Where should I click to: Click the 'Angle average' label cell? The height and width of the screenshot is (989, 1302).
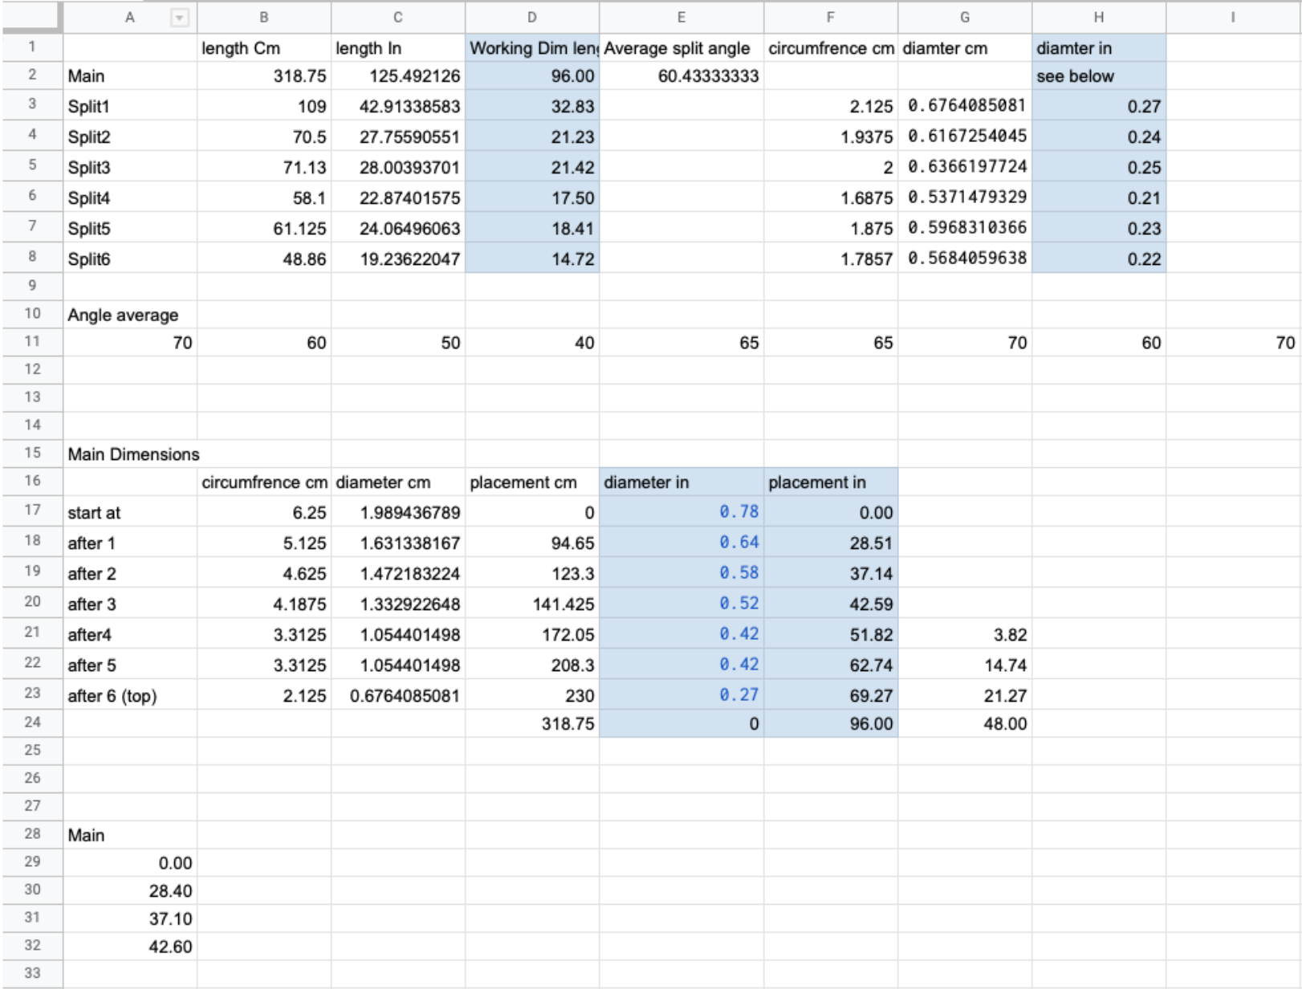130,315
